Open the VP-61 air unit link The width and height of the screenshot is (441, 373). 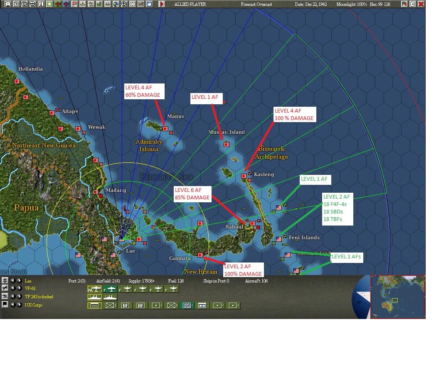pyautogui.click(x=30, y=288)
